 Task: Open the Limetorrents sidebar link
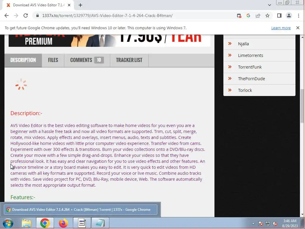coord(250,55)
